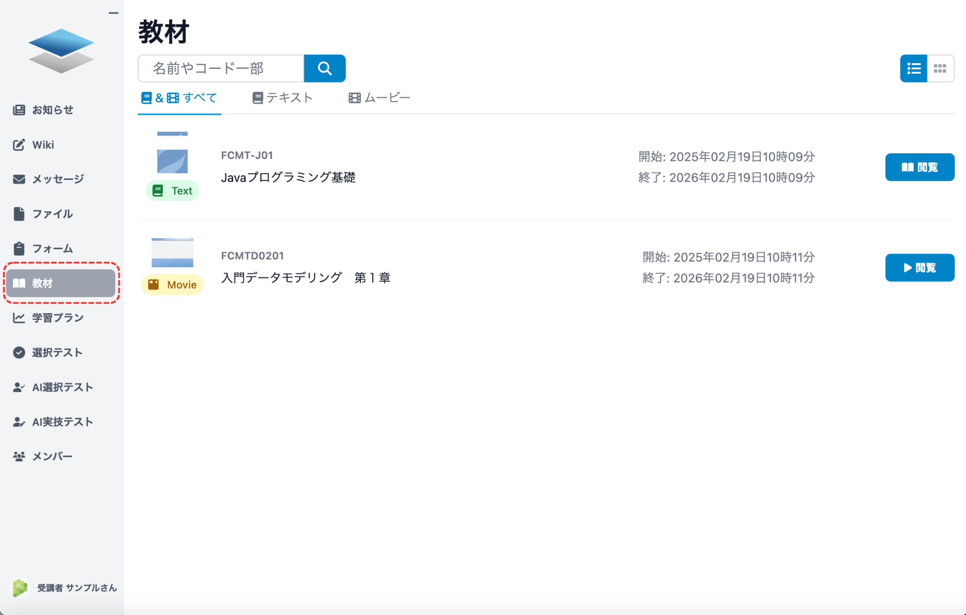Open the メンバー members list
This screenshot has height=615, width=966.
[52, 456]
